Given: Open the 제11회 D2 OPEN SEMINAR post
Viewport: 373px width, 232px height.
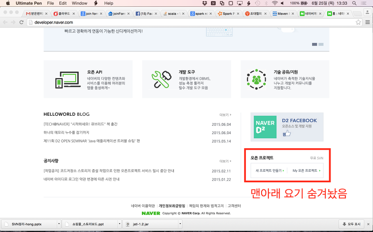Looking at the screenshot, I should coord(91,141).
